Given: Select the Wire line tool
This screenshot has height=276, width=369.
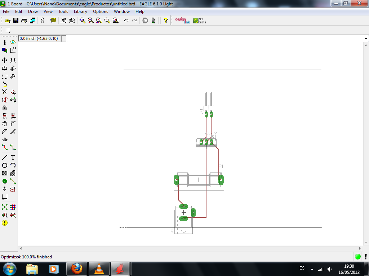Looking at the screenshot, I should [4, 157].
